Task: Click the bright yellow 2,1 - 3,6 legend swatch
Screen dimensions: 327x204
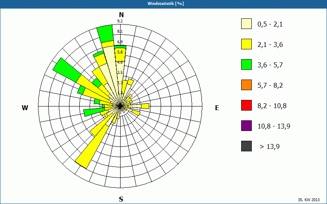Action: [246, 44]
